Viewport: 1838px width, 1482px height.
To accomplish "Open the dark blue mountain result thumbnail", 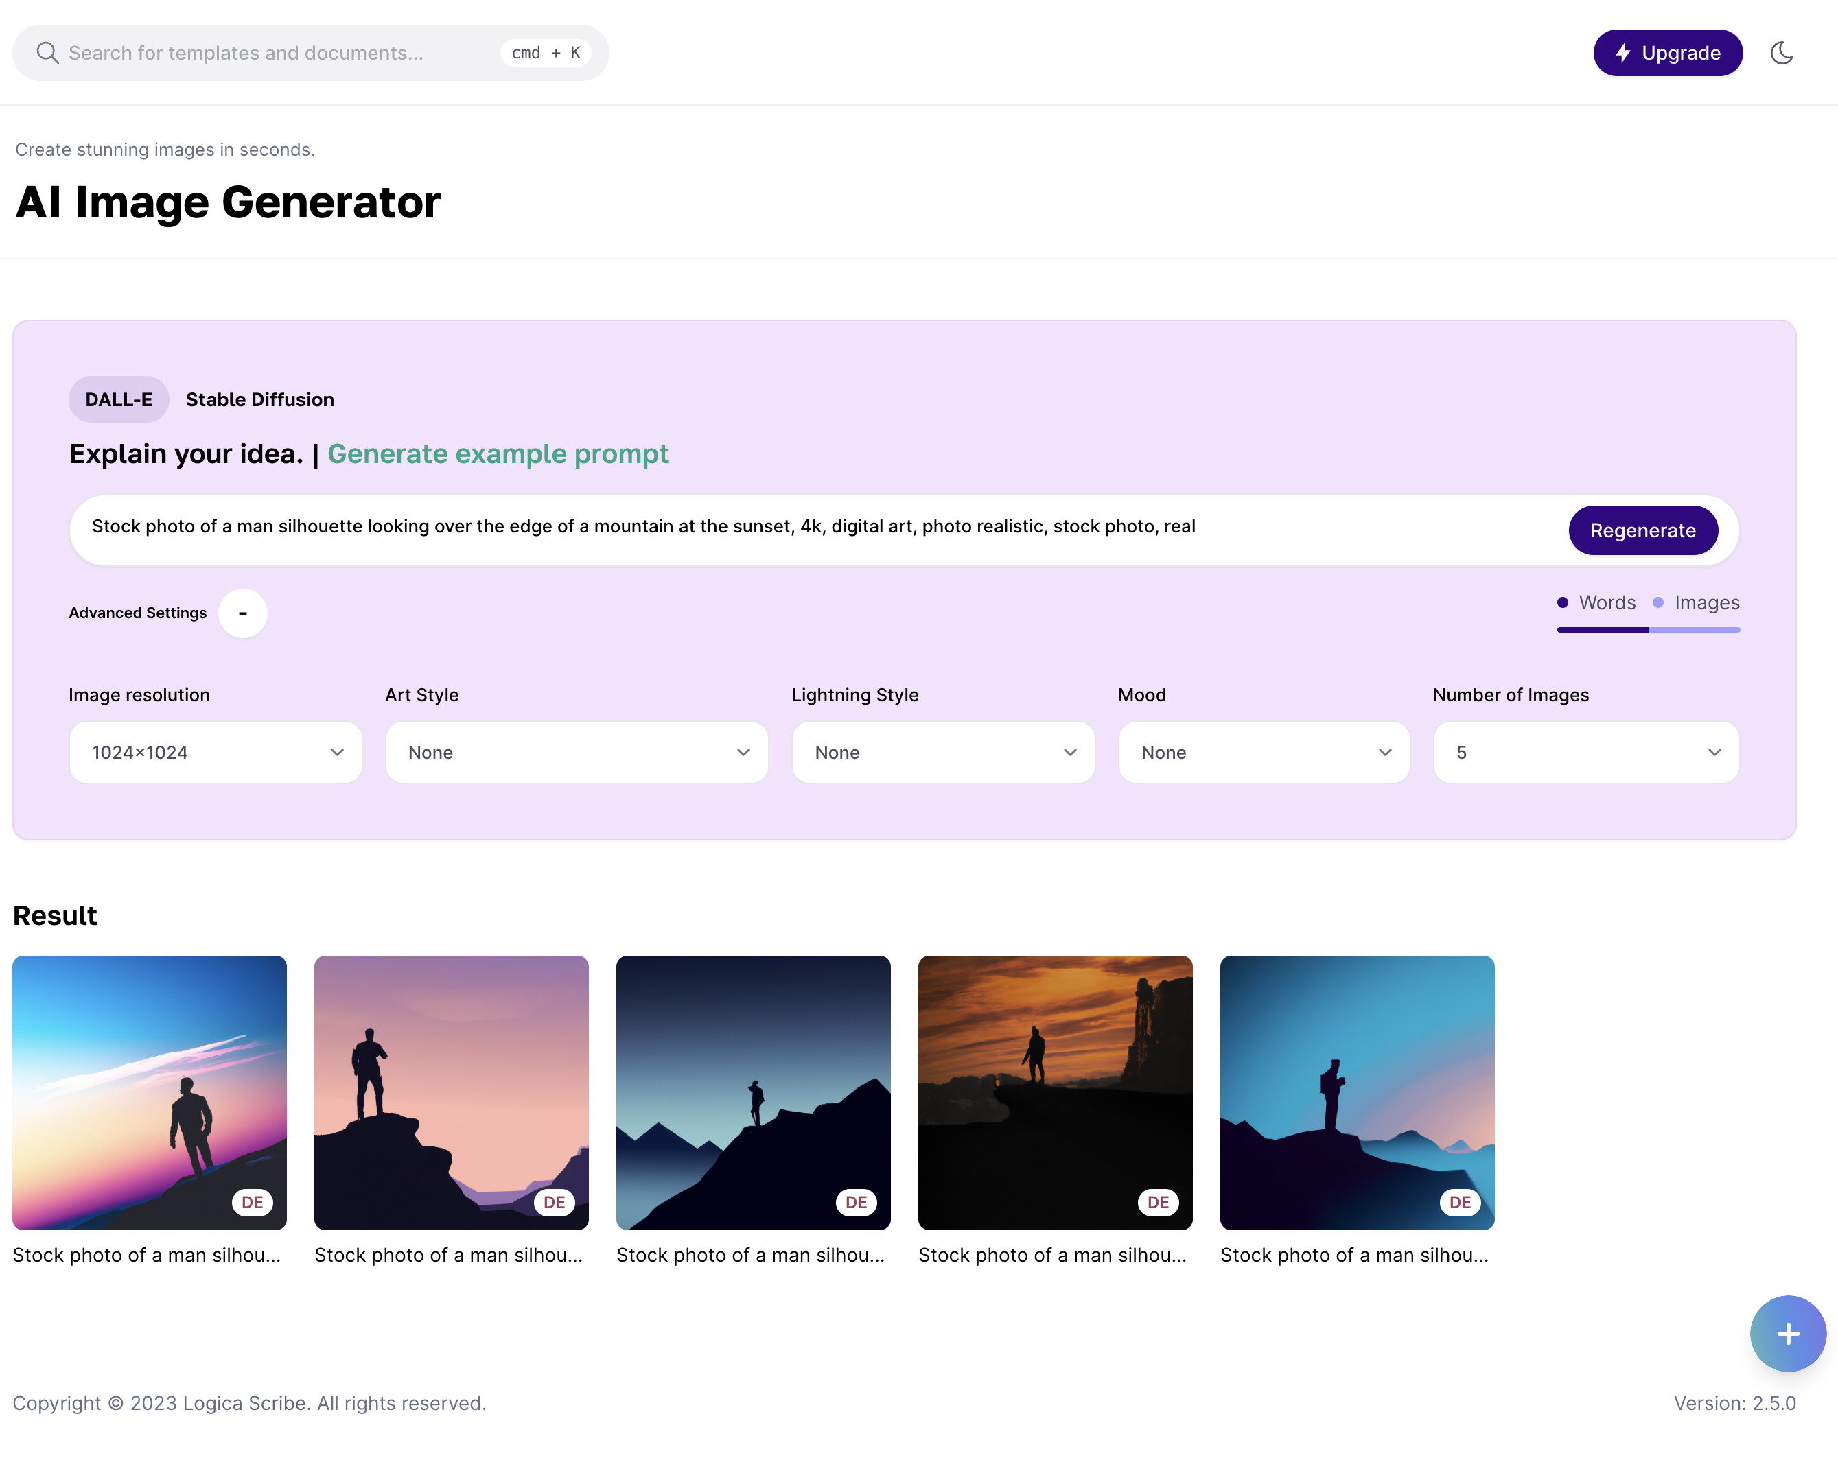I will click(752, 1092).
